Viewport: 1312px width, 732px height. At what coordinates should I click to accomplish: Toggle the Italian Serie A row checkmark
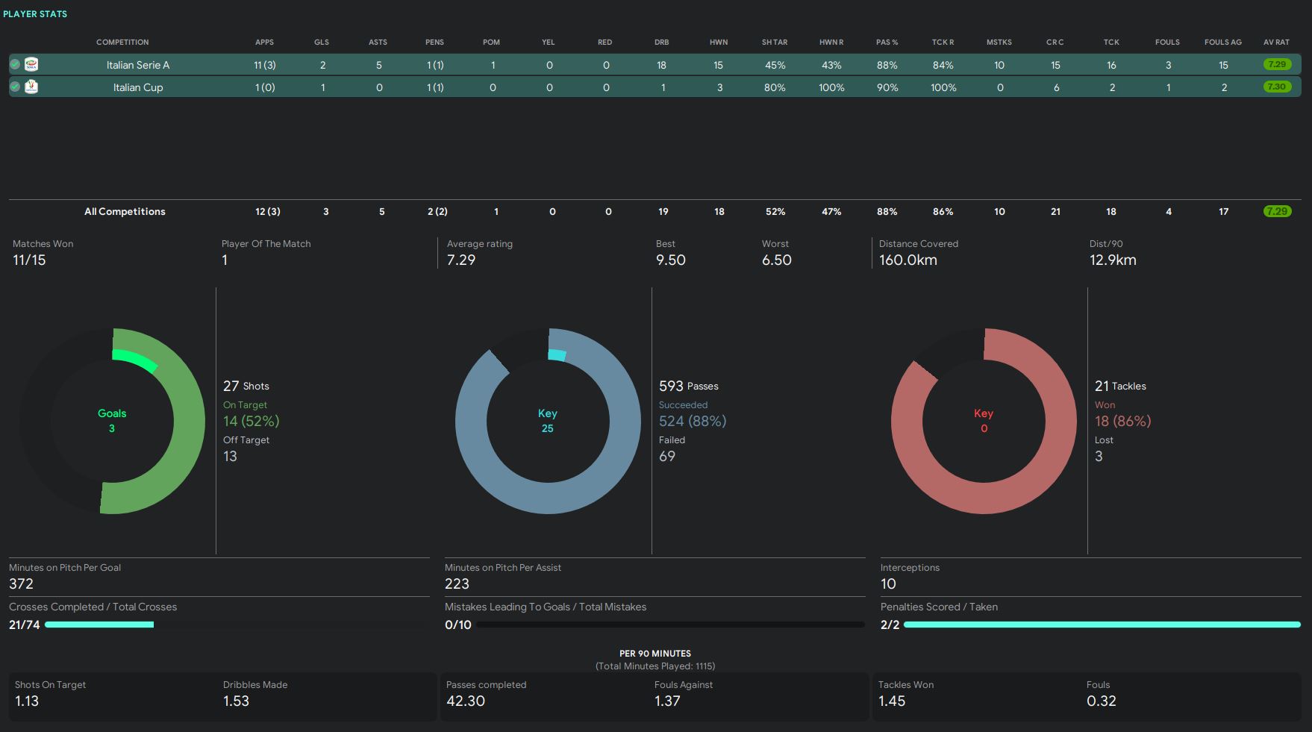15,65
